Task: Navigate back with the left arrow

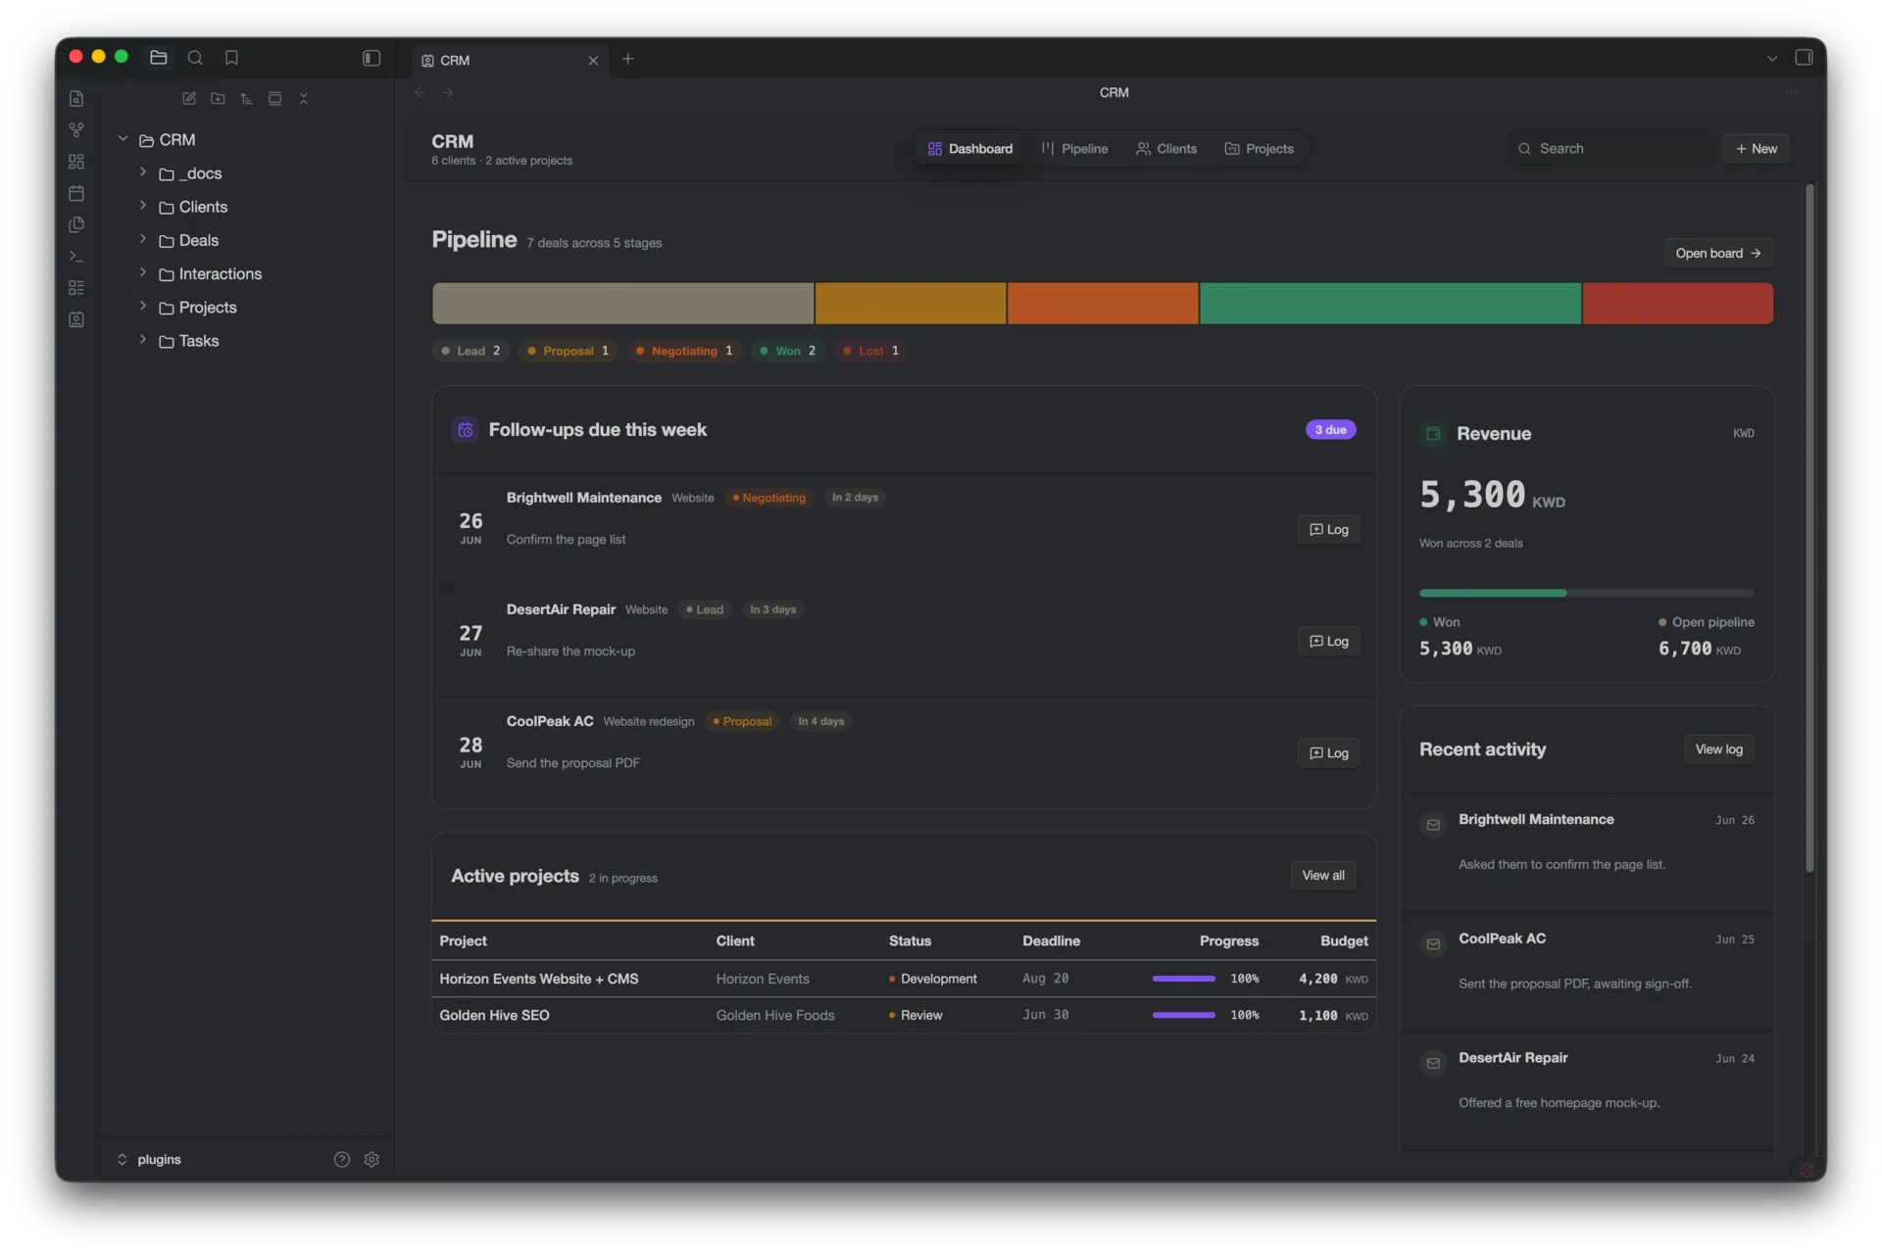Action: (420, 92)
